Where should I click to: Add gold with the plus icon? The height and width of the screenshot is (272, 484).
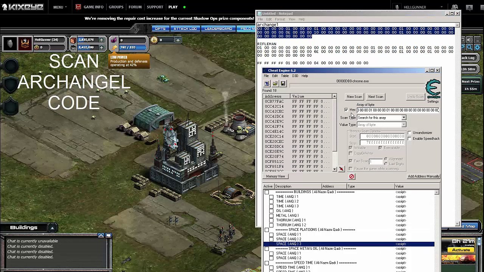pos(178,40)
